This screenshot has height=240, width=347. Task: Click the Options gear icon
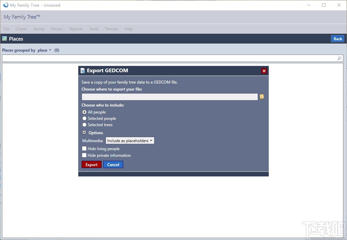point(84,133)
